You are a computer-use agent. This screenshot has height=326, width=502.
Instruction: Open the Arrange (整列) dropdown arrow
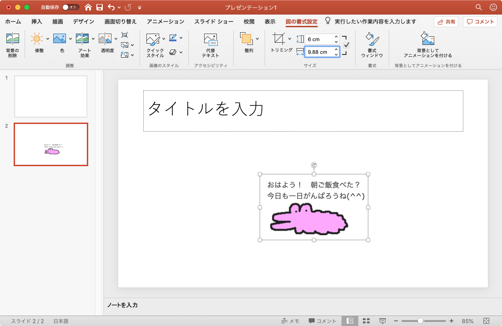click(x=257, y=39)
